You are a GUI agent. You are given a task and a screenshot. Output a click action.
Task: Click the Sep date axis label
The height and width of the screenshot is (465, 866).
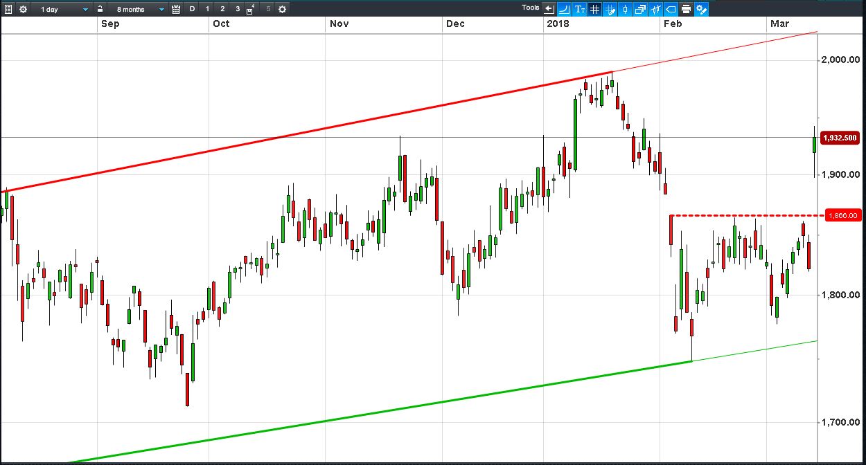pos(109,24)
